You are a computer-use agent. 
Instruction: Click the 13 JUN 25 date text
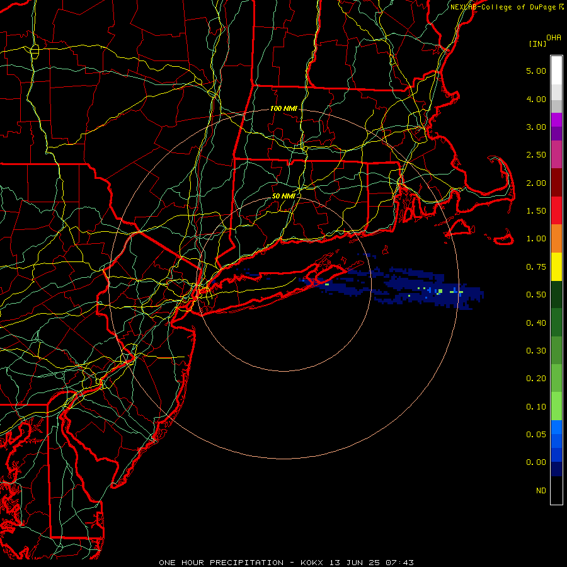tap(355, 563)
